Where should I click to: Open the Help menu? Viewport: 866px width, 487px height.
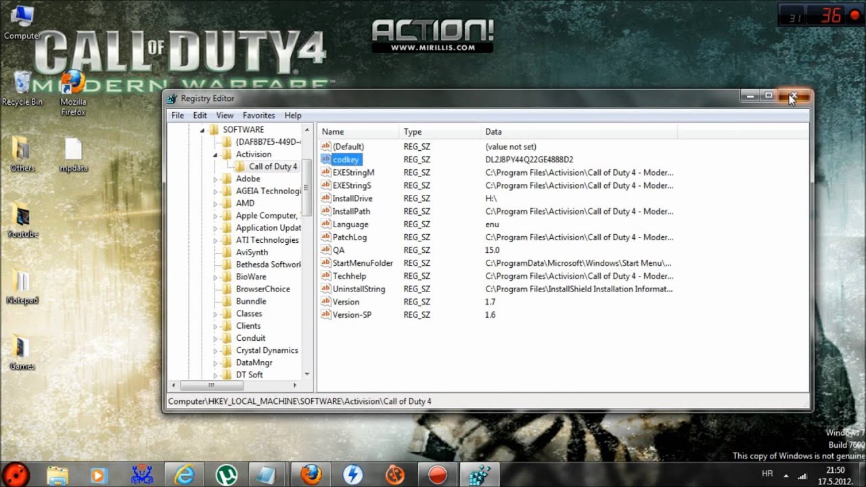point(292,116)
